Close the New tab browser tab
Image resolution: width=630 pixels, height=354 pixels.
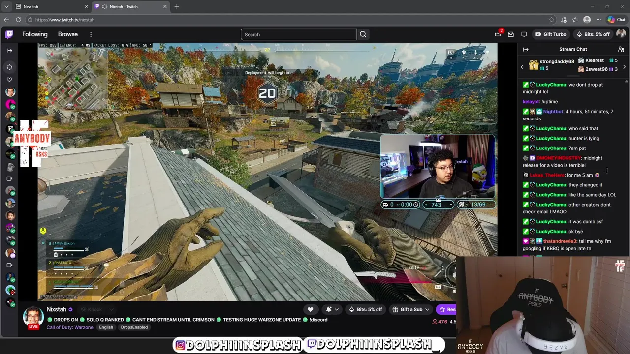(87, 6)
